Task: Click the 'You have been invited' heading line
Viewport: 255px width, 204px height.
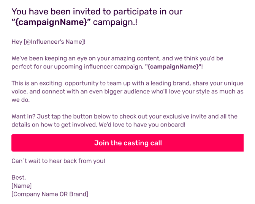Action: click(97, 12)
